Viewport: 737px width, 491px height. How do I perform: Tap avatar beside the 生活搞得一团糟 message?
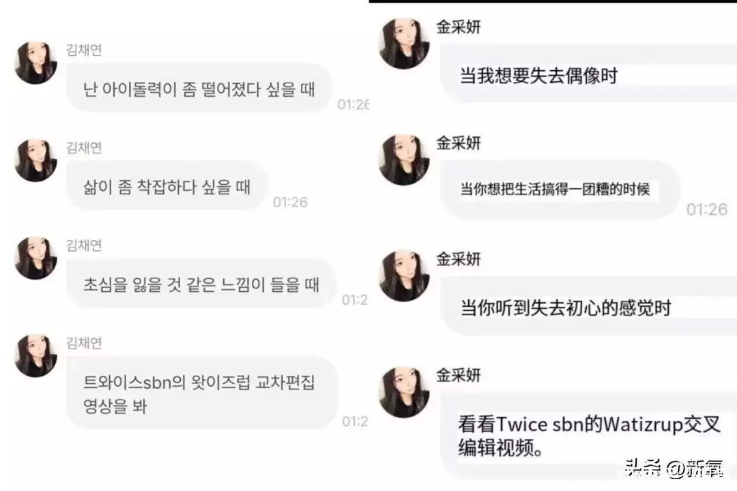(x=404, y=160)
